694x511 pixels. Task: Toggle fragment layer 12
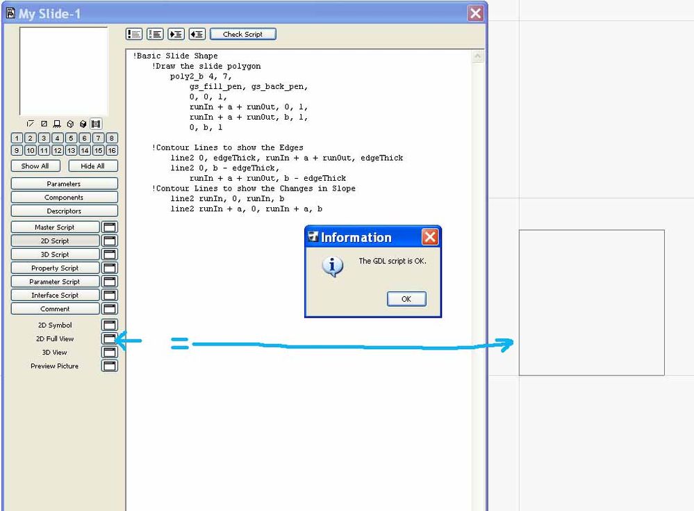(x=57, y=151)
